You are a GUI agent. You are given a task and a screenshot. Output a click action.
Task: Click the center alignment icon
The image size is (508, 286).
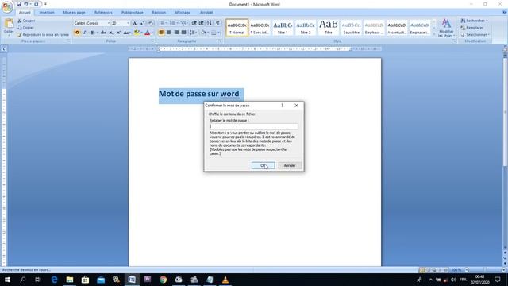pyautogui.click(x=169, y=33)
